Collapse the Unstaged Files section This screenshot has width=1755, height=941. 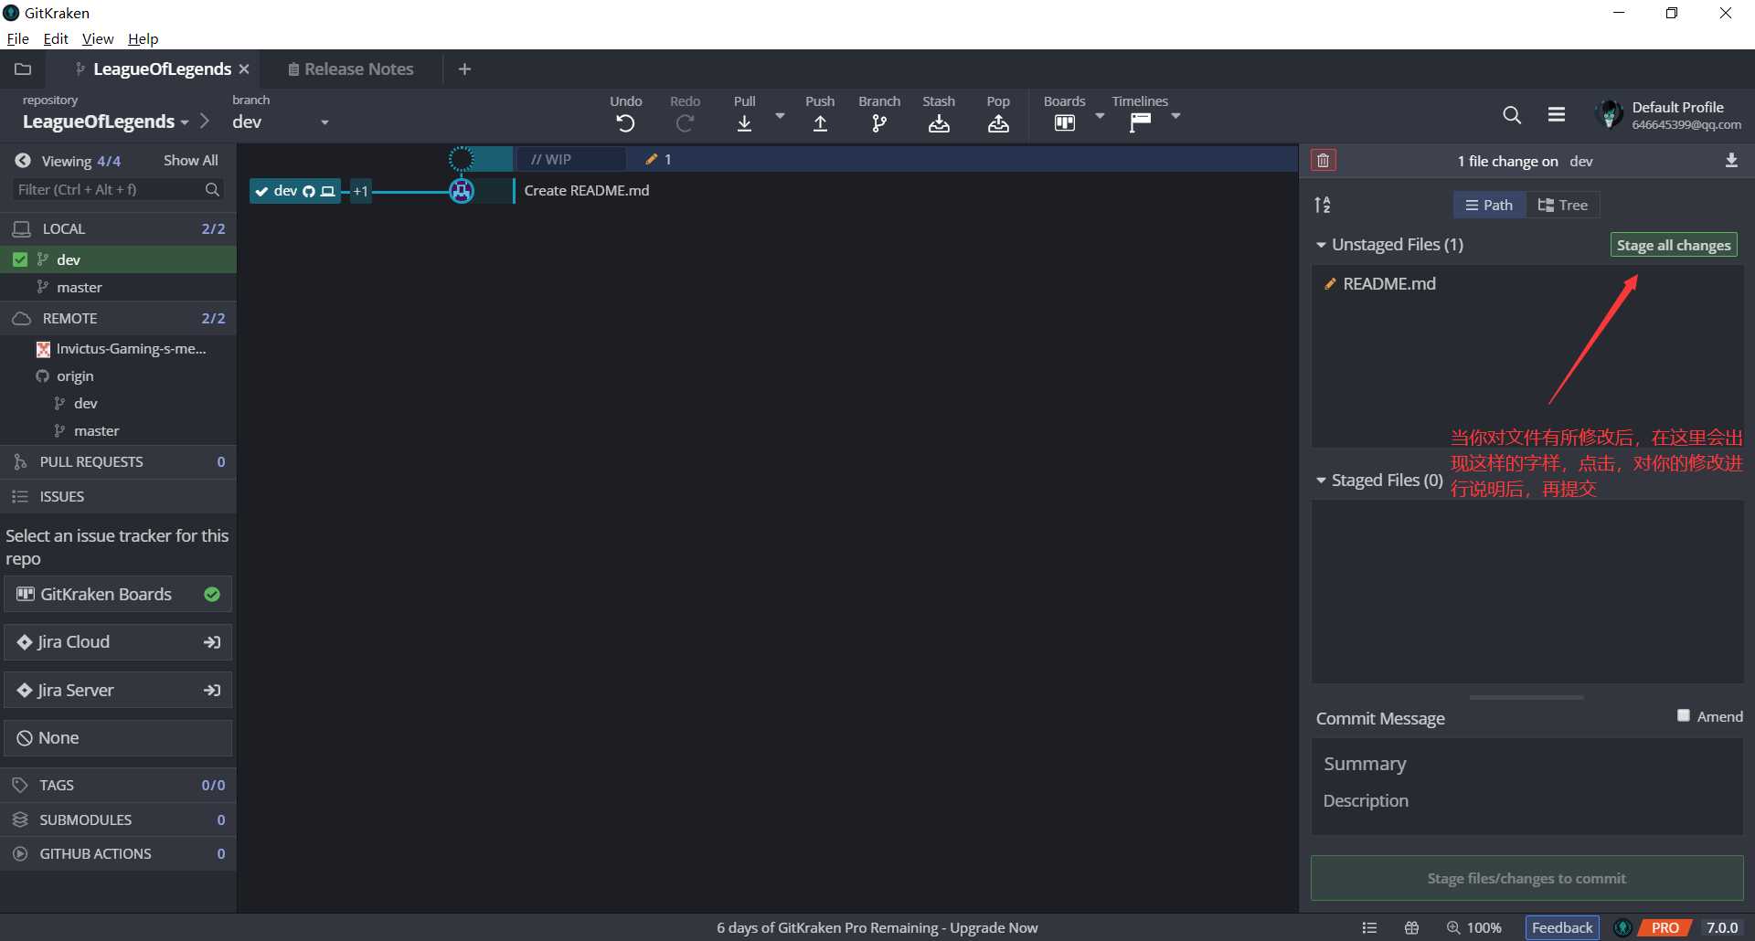pyautogui.click(x=1321, y=245)
